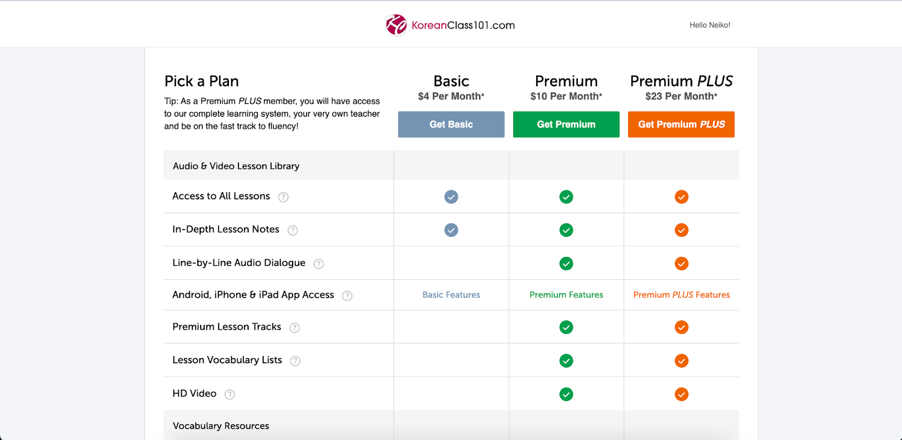Screen dimensions: 902x440
Task: Click the $23 Per Month price
Action: (x=681, y=96)
